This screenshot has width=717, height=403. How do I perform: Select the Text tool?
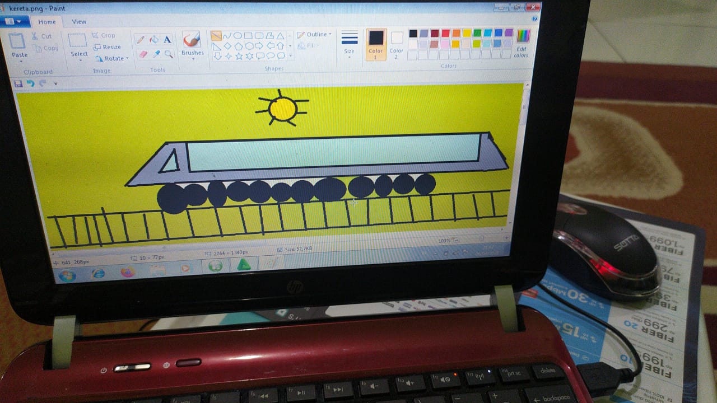pyautogui.click(x=167, y=39)
